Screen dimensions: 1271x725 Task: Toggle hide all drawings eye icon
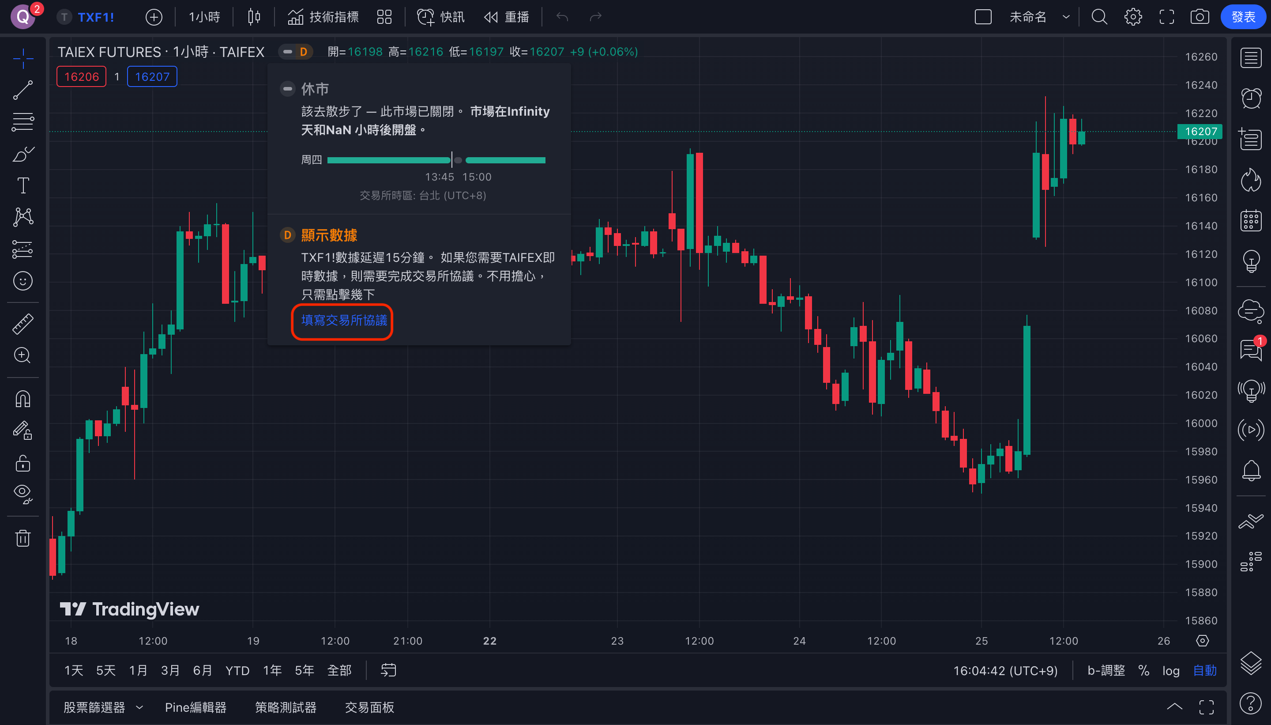23,495
